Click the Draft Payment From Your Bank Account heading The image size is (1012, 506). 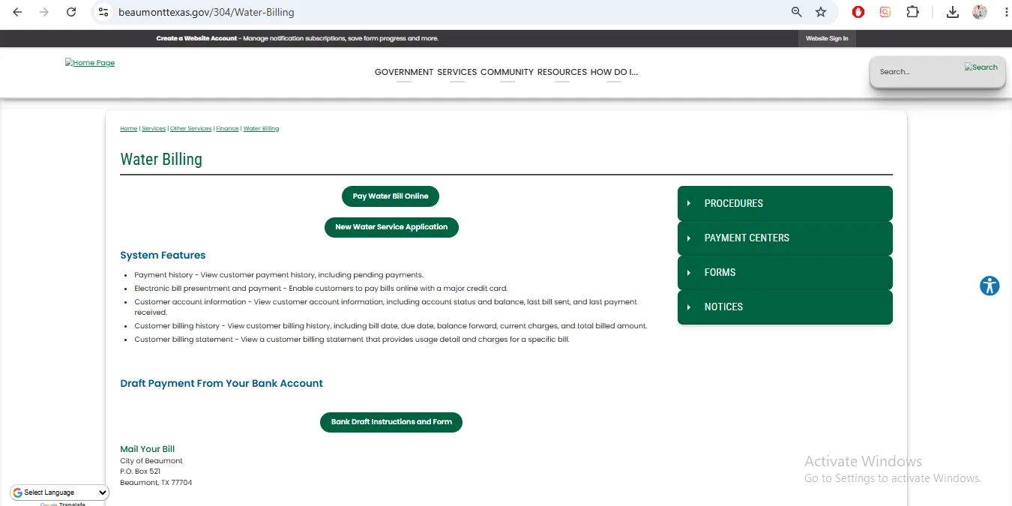(x=221, y=383)
